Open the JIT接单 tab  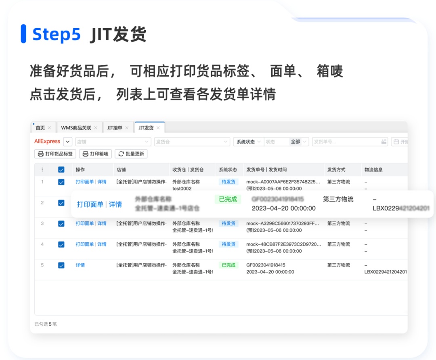tap(115, 128)
